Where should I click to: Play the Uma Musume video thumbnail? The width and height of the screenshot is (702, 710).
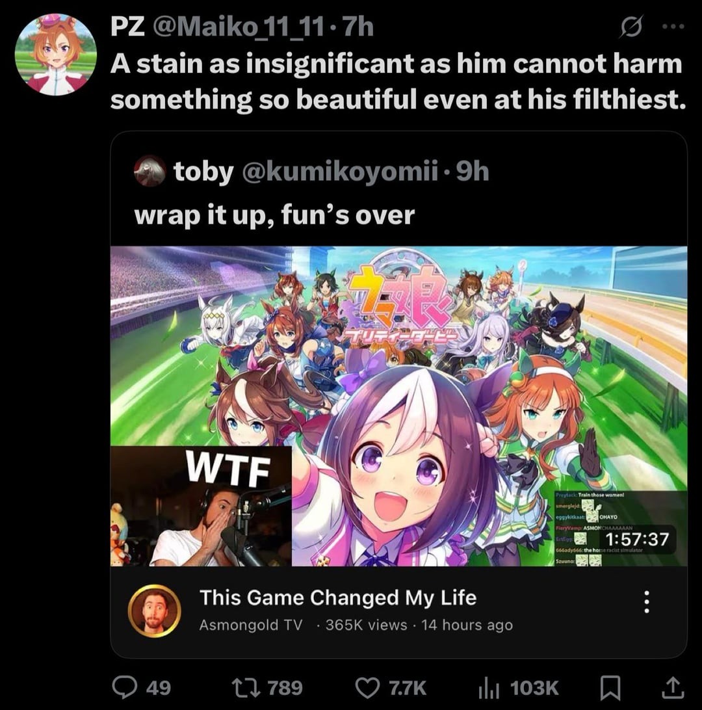(x=398, y=406)
